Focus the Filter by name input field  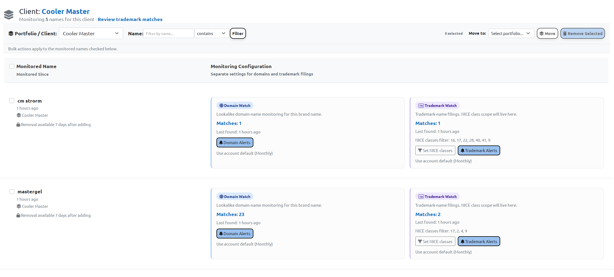tap(169, 33)
